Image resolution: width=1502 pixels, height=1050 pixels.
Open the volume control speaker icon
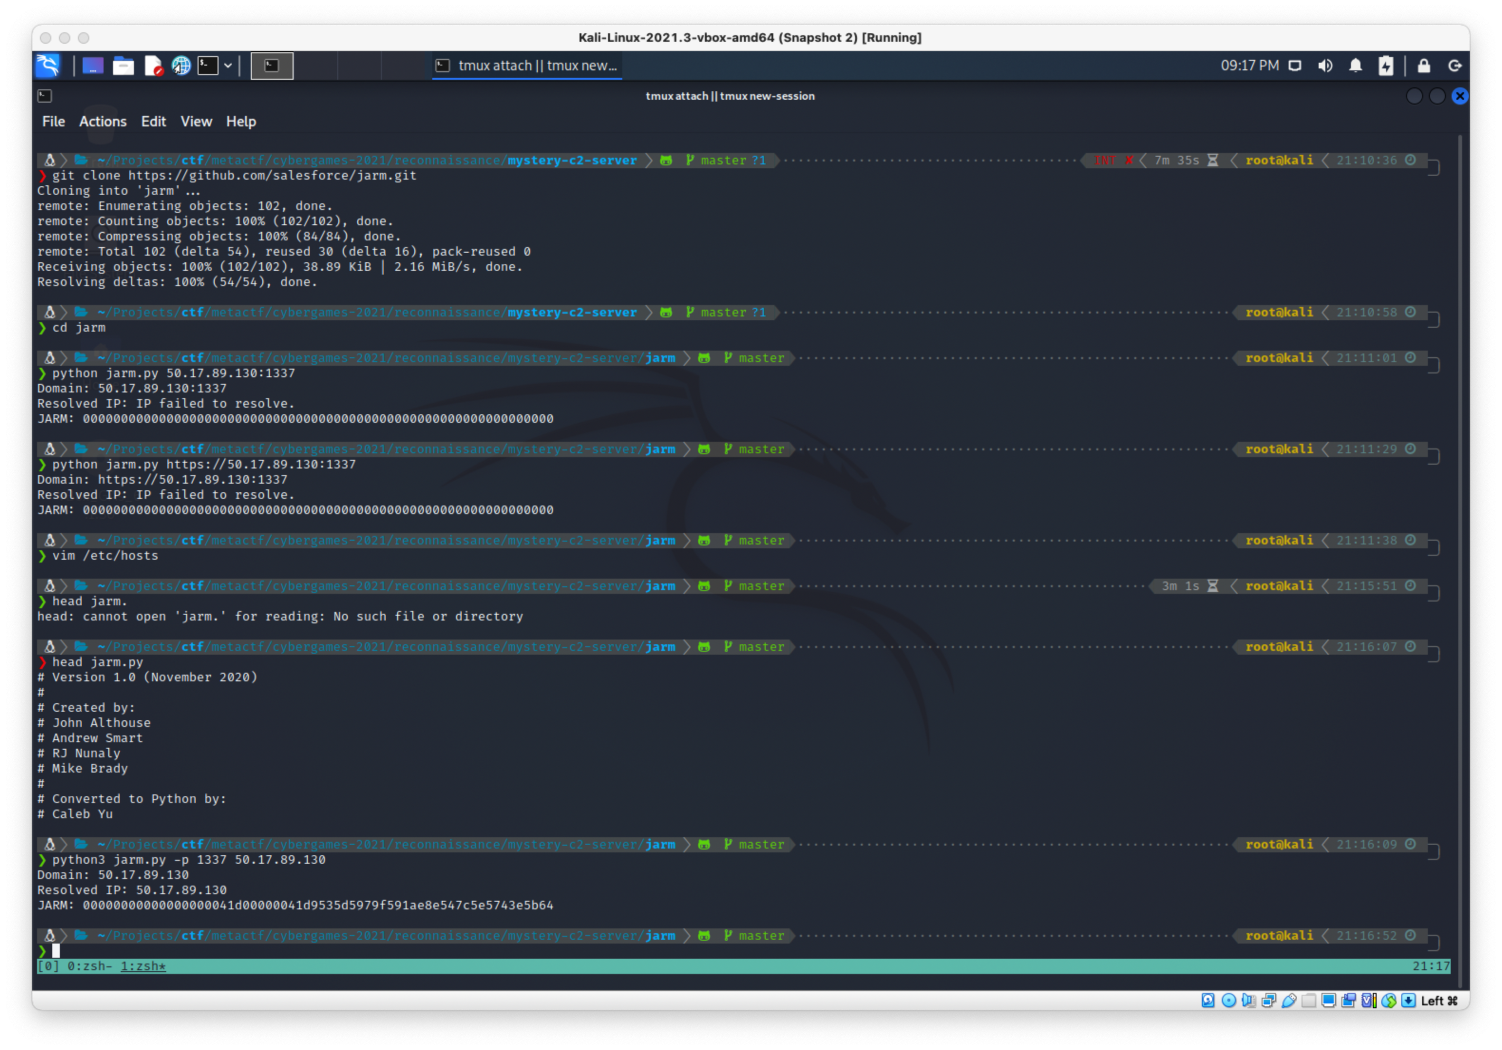click(1325, 66)
